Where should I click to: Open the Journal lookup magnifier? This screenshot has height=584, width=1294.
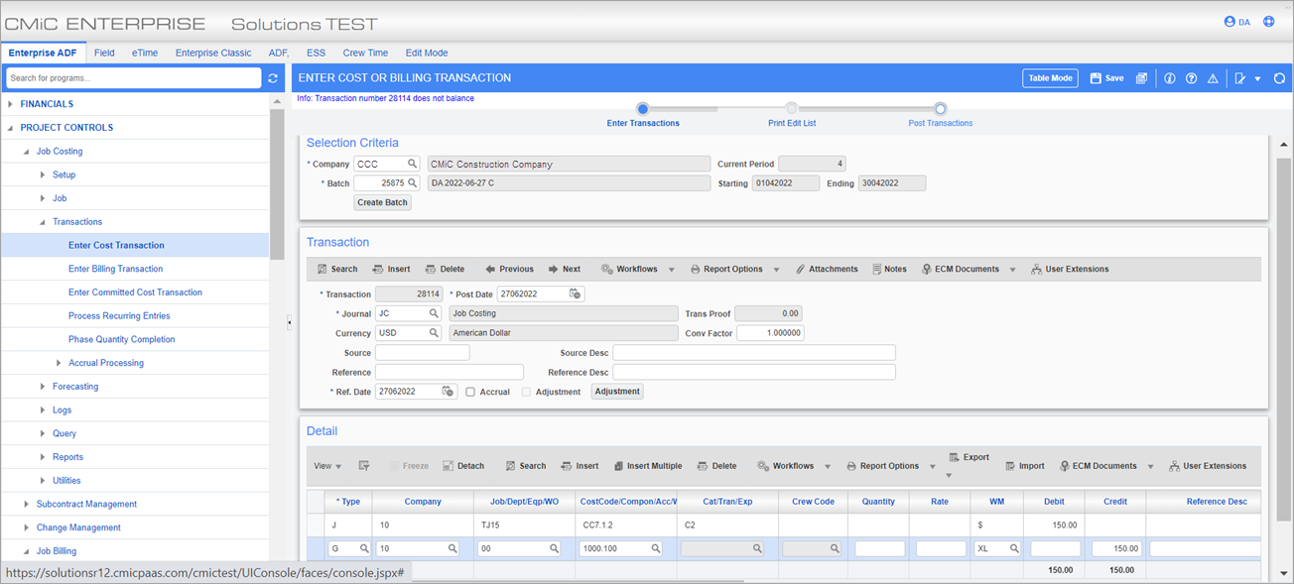click(434, 313)
